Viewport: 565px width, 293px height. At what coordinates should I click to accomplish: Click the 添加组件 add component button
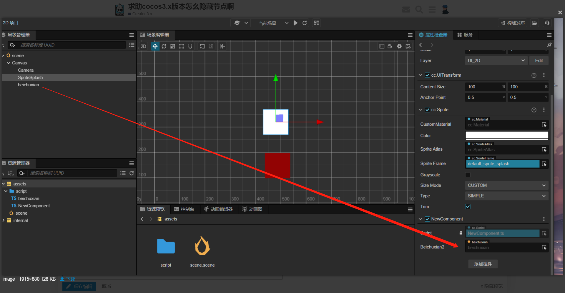(x=483, y=264)
